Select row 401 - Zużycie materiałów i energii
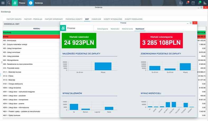The height and width of the screenshot is (121, 208). (x=31, y=44)
